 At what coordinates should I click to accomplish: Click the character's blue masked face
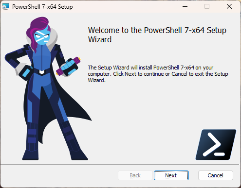[42, 37]
